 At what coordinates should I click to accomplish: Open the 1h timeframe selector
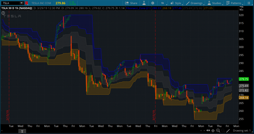click(x=163, y=3)
